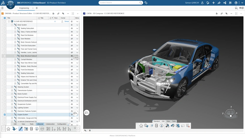Viewport: 245px width, 138px height.
Task: Select the pencil edit tool in bottom toolbar
Action: [x=20, y=129]
